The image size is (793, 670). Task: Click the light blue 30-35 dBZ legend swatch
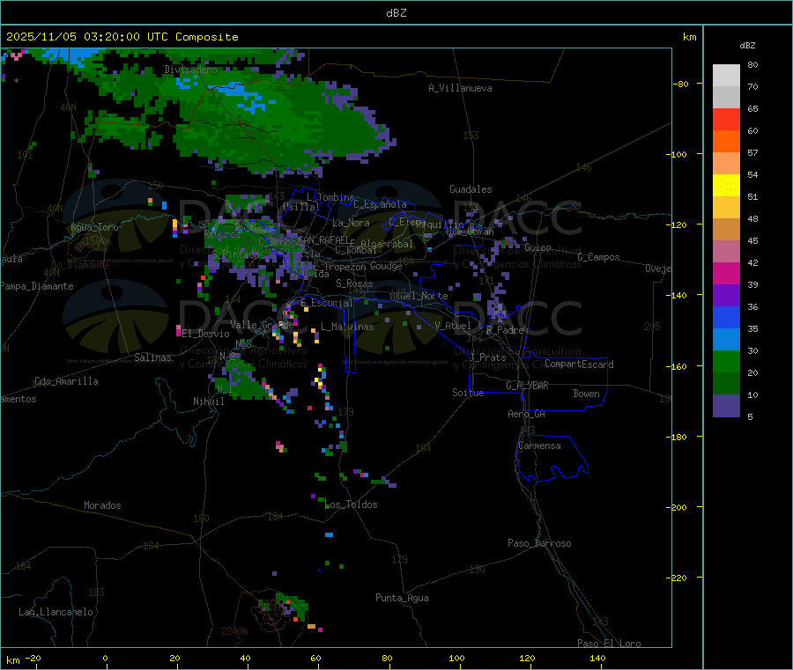pos(726,340)
